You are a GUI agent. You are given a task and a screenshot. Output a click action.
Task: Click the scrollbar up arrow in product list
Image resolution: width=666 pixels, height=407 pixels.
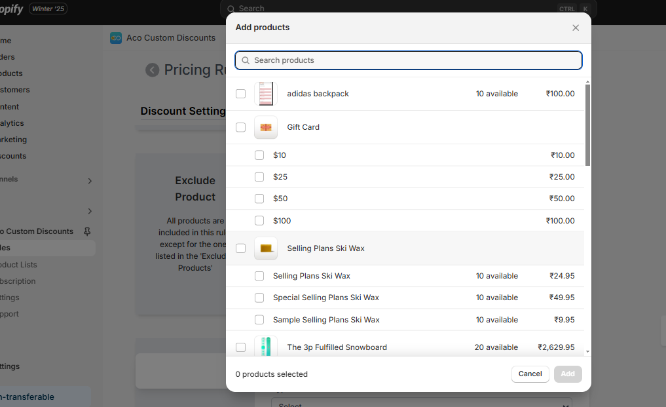coord(588,82)
